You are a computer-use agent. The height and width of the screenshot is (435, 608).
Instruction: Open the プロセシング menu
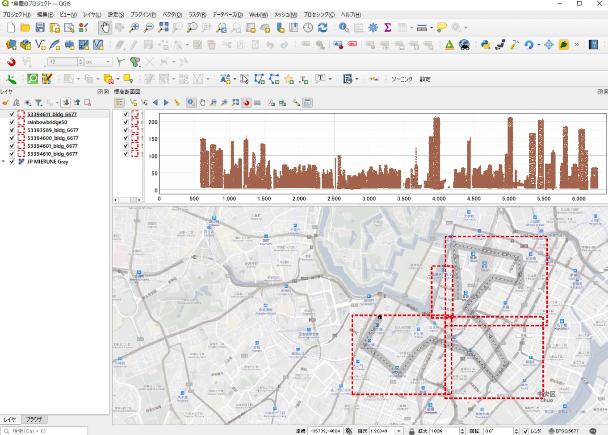pyautogui.click(x=319, y=15)
